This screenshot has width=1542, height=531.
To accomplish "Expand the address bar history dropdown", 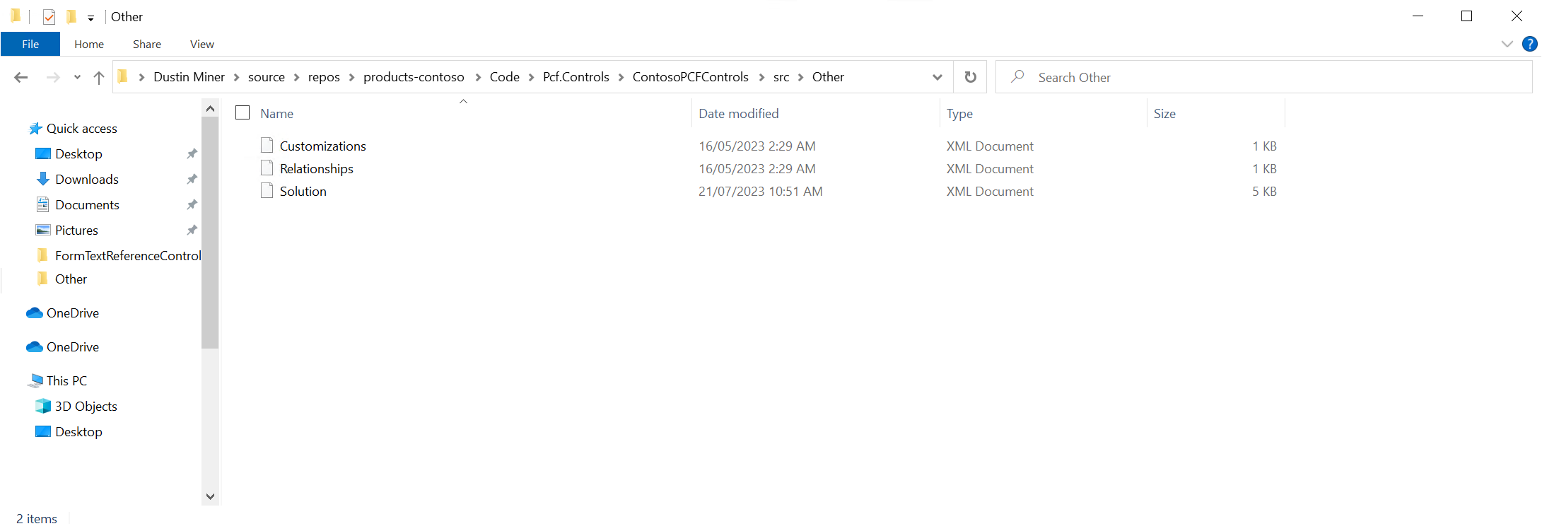I will coord(937,77).
